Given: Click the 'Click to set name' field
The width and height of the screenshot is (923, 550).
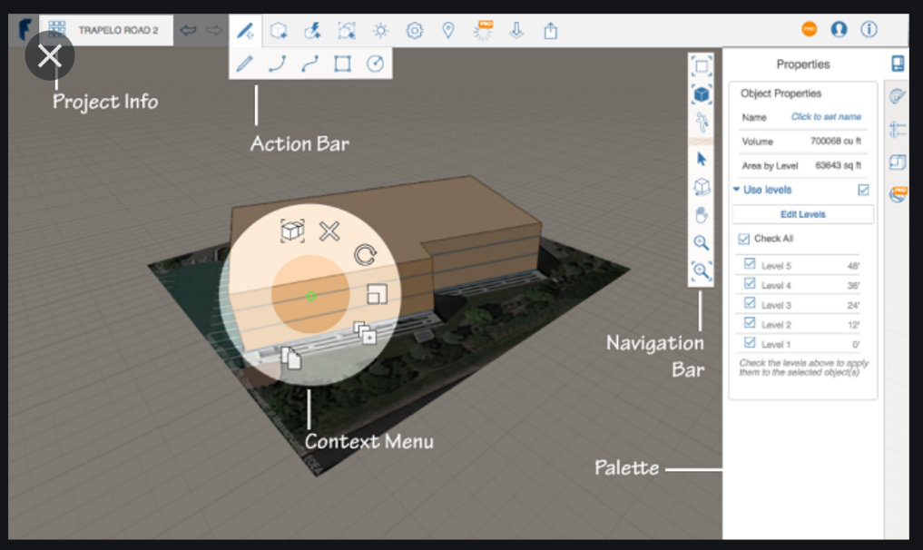Looking at the screenshot, I should pos(826,116).
